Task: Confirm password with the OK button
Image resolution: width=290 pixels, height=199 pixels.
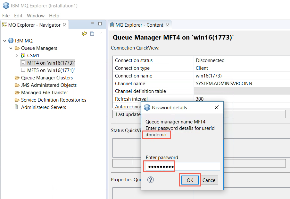Action: coord(190,180)
